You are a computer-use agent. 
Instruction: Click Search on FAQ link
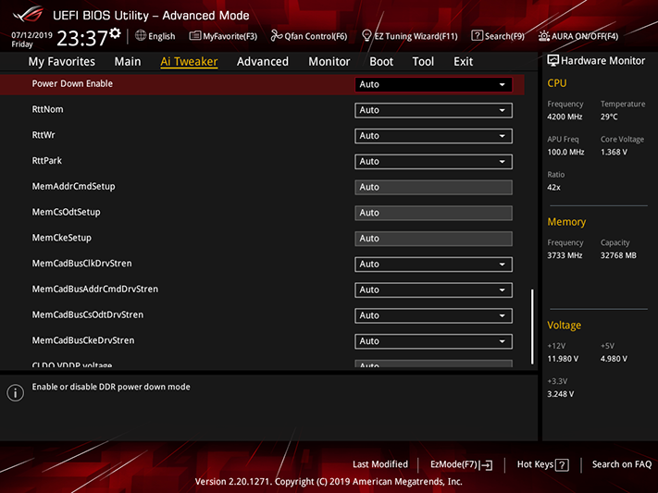click(x=622, y=464)
